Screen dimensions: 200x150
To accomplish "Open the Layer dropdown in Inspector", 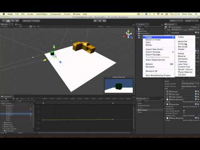I will [x=193, y=30].
